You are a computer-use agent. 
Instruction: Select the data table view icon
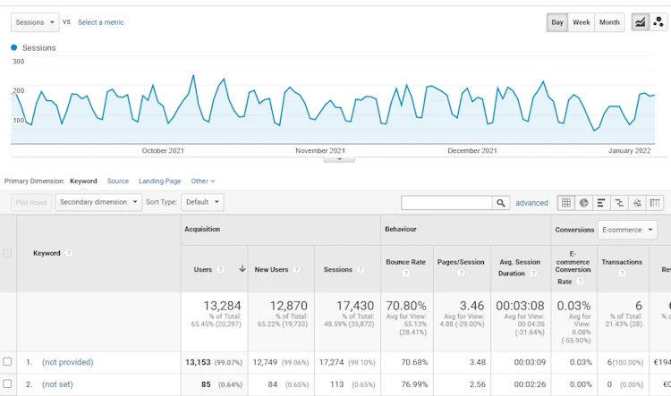[x=566, y=203]
